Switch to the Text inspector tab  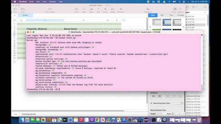click(x=171, y=15)
